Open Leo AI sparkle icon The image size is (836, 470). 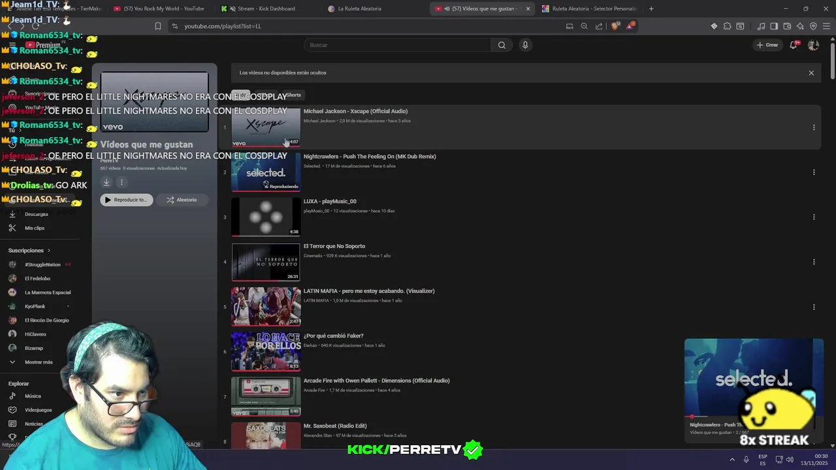(800, 26)
